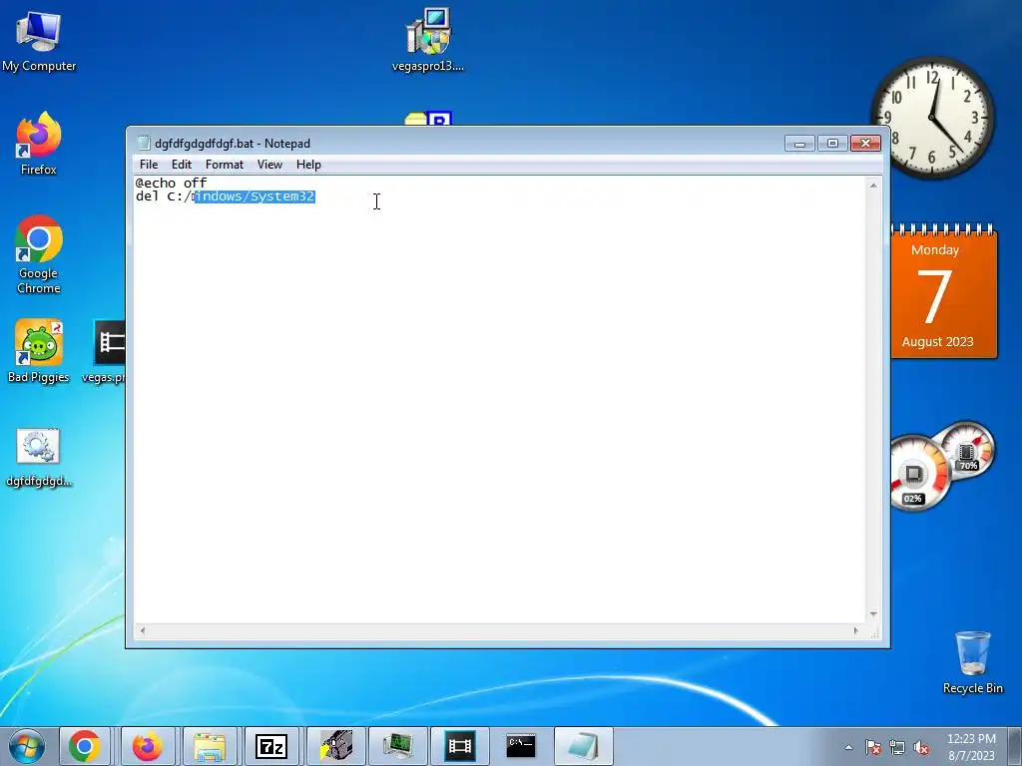Open the film strip Vegas taskbar icon

[459, 746]
